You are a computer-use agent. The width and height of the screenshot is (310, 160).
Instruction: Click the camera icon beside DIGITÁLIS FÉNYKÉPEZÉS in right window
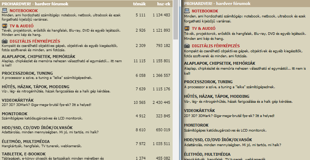coord(187,46)
